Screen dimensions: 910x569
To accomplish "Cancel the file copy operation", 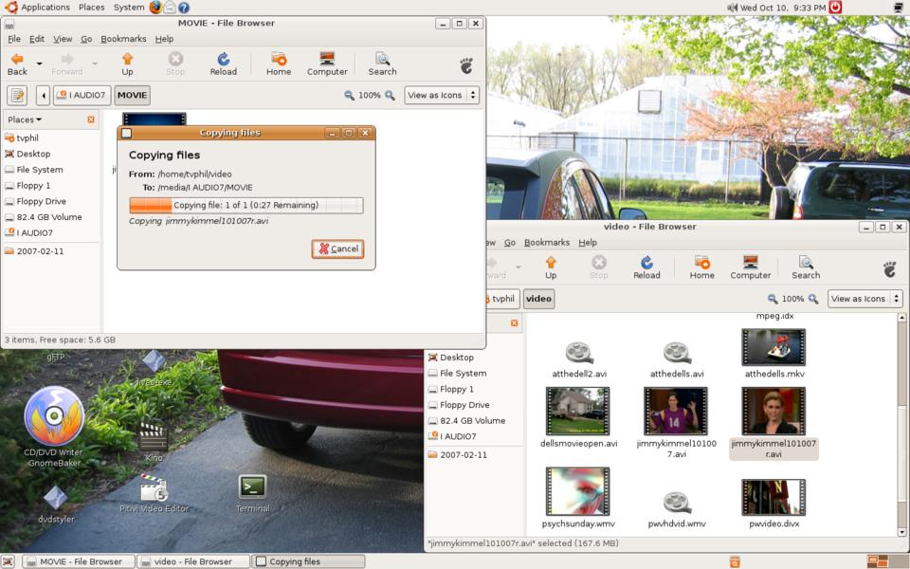I will click(x=337, y=248).
